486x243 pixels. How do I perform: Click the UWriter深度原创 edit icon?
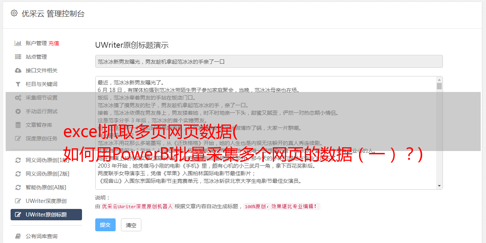(18, 201)
